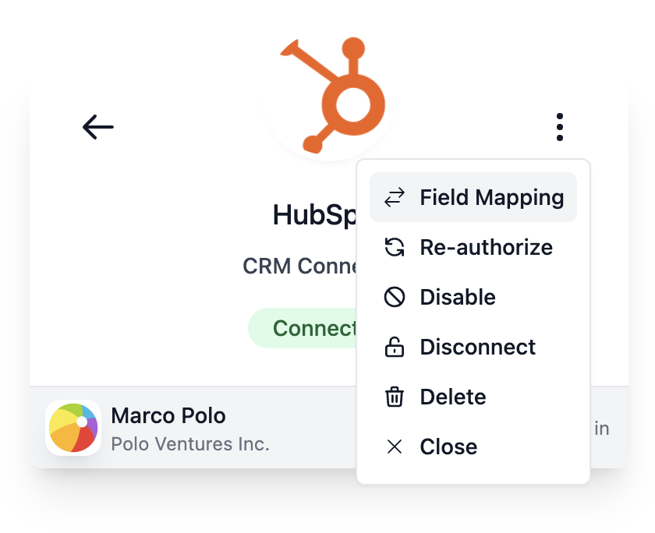Select Delete in the menu
The width and height of the screenshot is (655, 533).
(x=473, y=397)
